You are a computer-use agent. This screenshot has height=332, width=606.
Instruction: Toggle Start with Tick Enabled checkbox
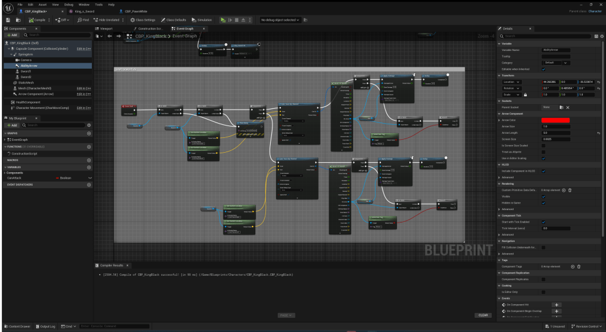click(x=543, y=221)
